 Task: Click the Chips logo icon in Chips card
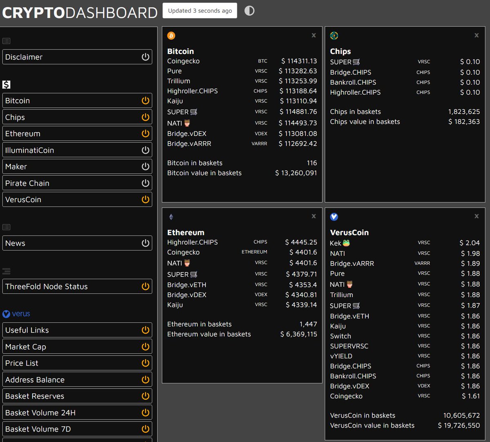pos(334,36)
